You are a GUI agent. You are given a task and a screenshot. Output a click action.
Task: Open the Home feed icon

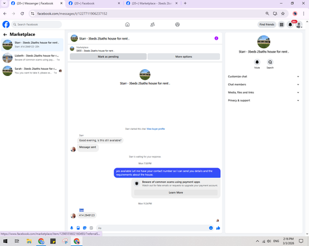pyautogui.click(x=127, y=25)
